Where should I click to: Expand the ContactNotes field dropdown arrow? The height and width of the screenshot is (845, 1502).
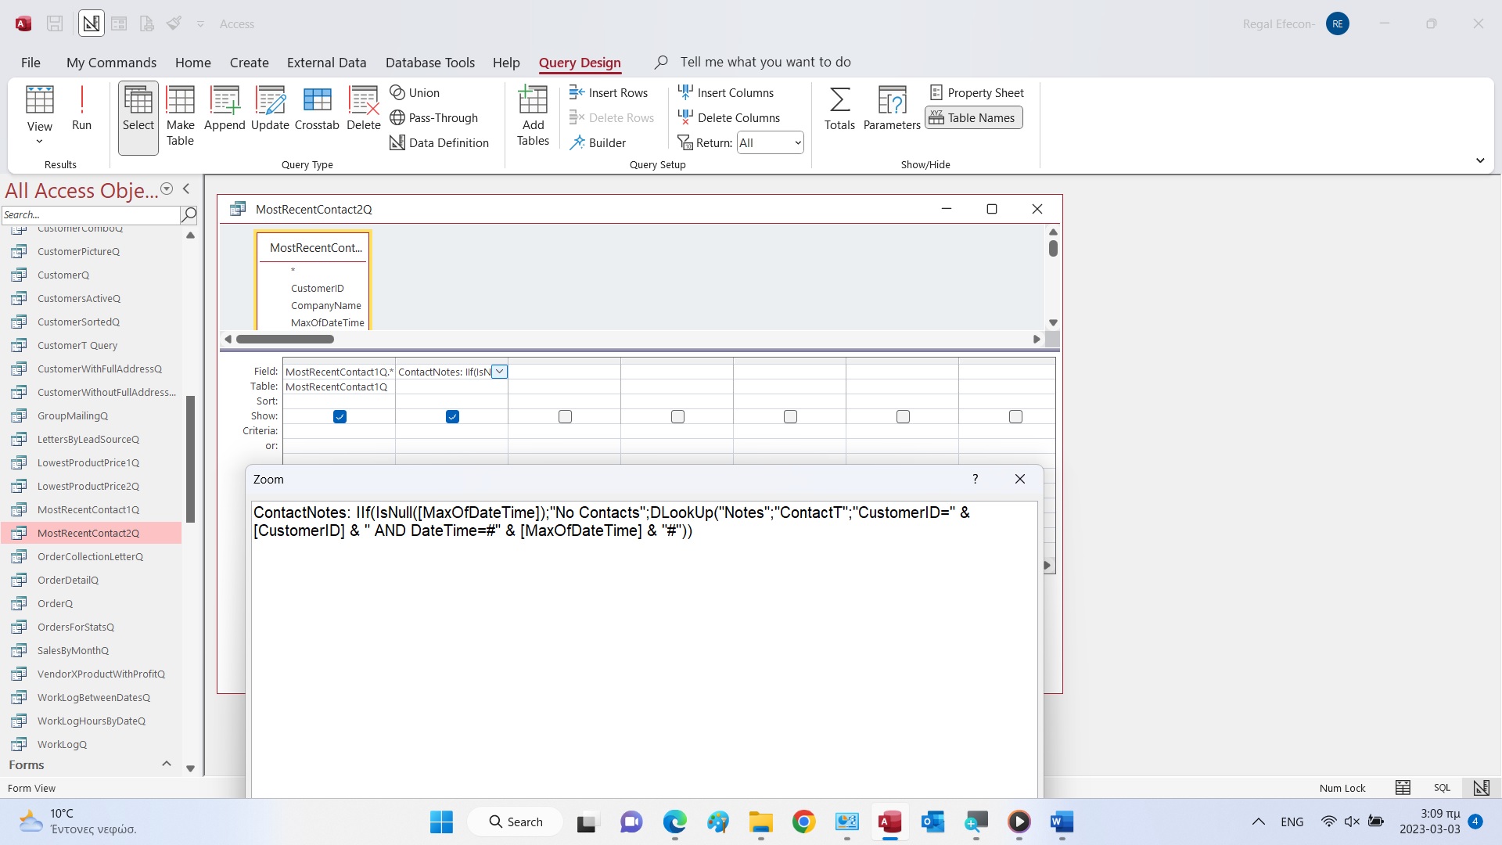tap(499, 372)
